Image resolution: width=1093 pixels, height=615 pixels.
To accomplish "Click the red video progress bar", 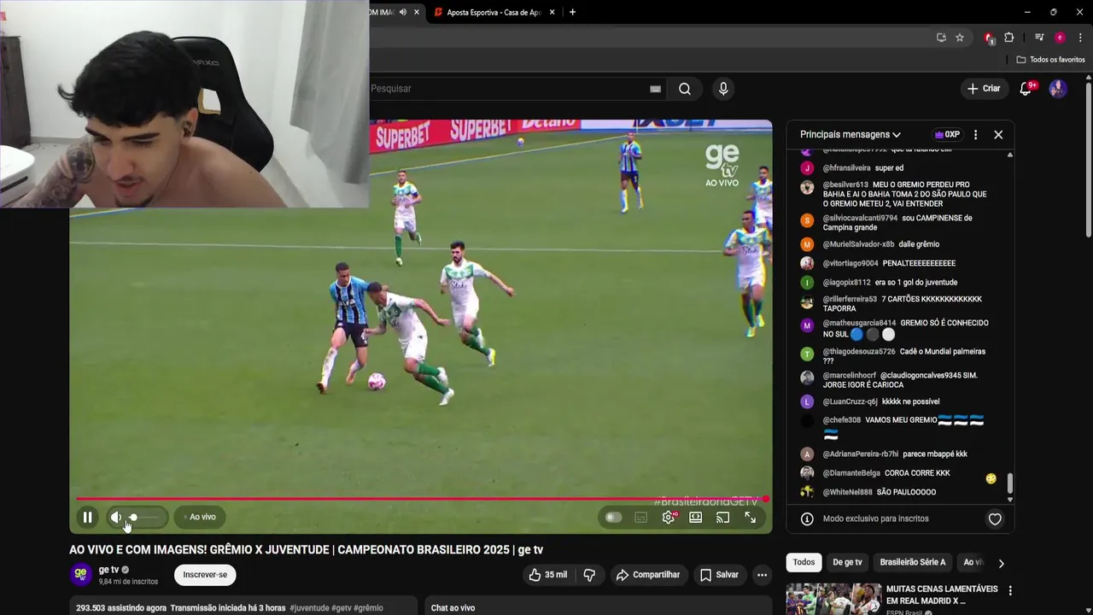I will coord(422,499).
